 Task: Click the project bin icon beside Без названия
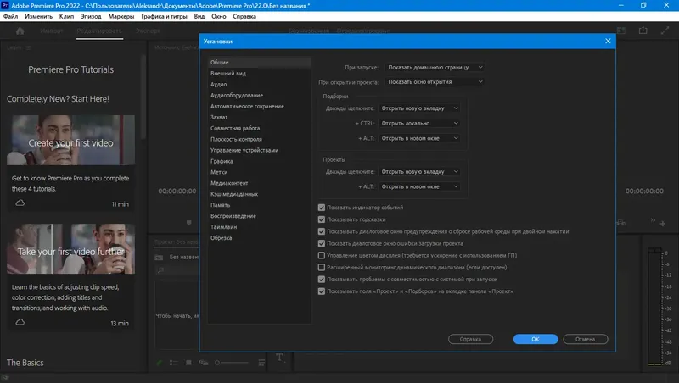click(x=159, y=258)
